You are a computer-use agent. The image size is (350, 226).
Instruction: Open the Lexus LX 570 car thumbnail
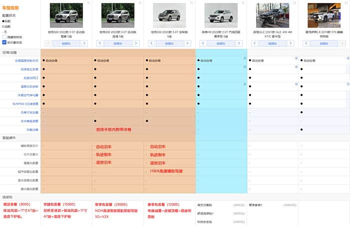[324, 15]
